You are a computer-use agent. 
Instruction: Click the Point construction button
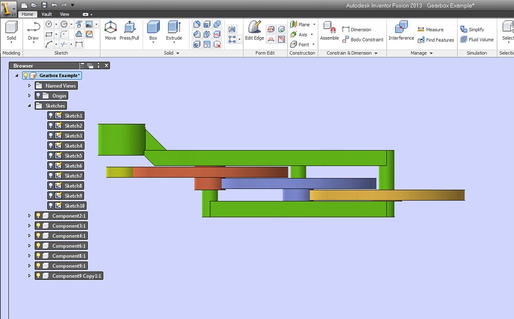pos(301,44)
